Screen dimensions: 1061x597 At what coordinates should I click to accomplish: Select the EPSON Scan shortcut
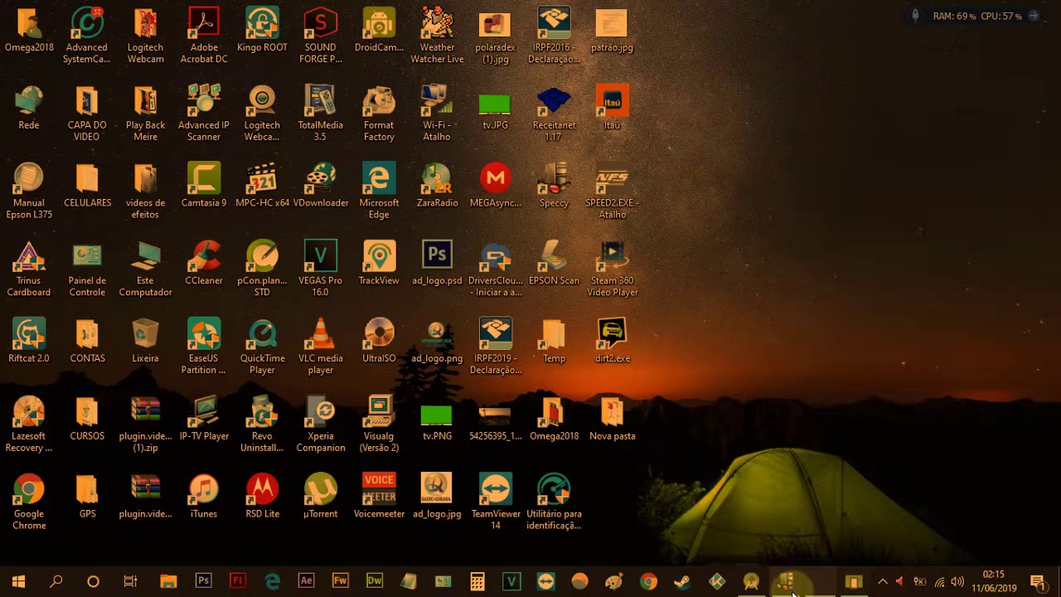click(554, 263)
